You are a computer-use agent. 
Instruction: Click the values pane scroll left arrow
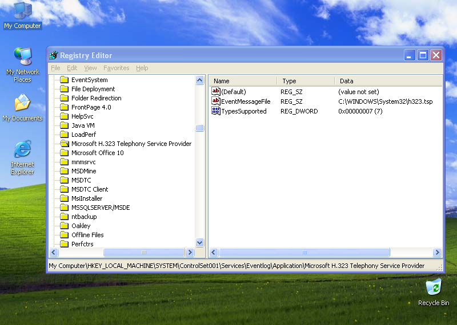click(214, 252)
